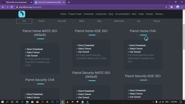Select the Home filter tab
185x104 pixels.
pos(42,21)
